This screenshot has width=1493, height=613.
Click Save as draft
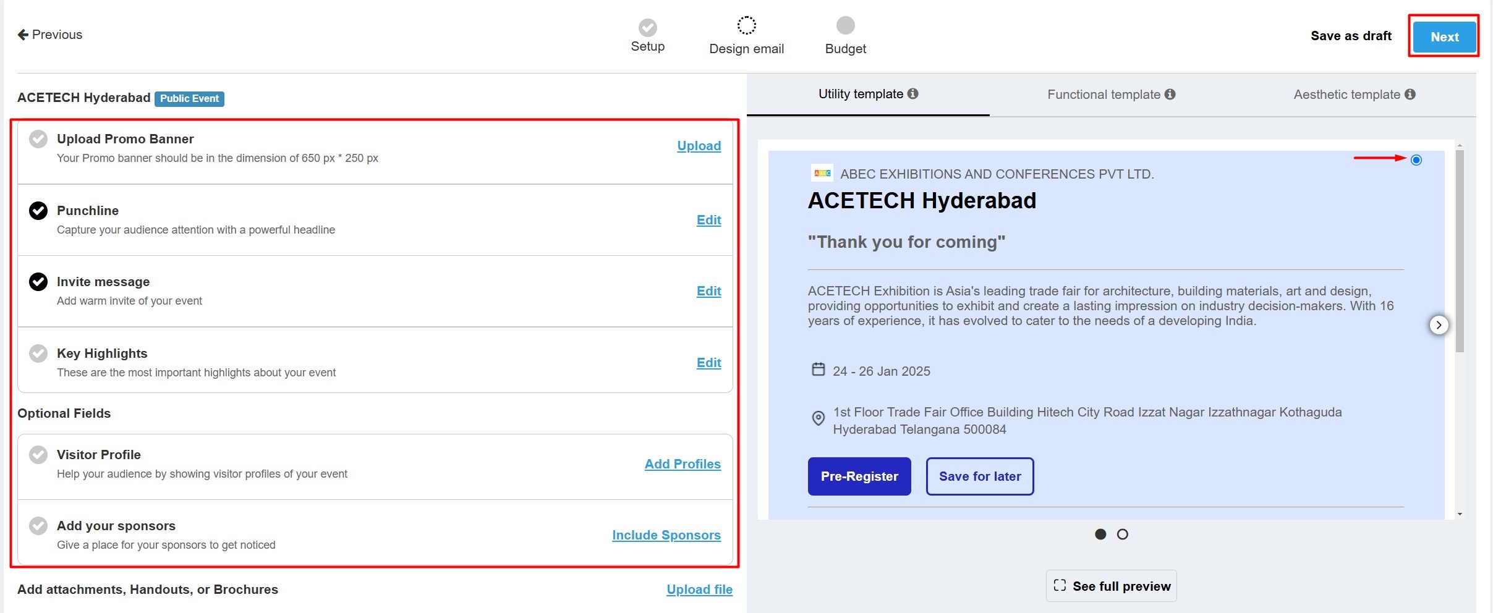click(1351, 36)
